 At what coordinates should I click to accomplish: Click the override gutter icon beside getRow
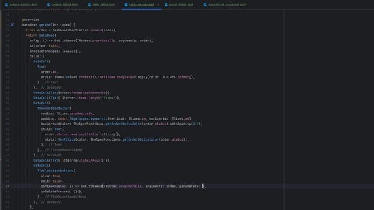(12, 25)
